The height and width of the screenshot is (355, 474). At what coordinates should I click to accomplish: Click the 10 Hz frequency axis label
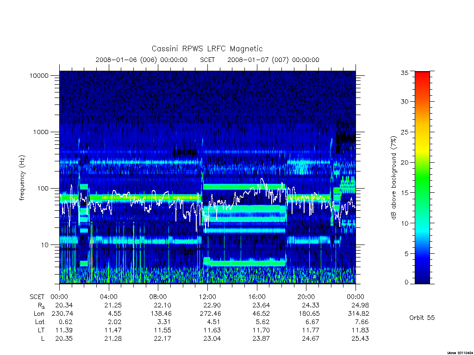coord(45,245)
